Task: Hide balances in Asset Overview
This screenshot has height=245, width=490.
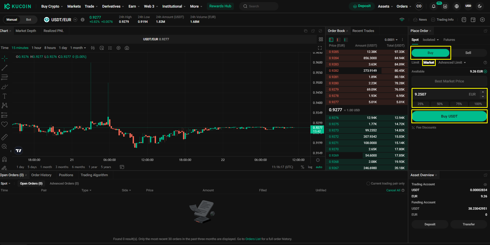Action: pos(485,184)
